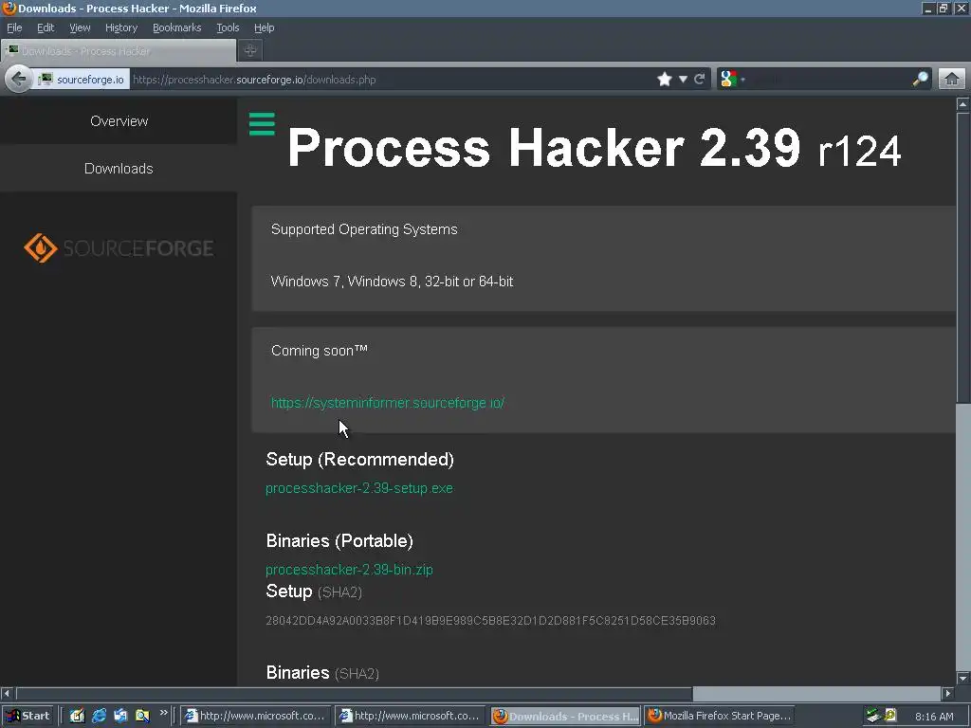Go to Downloads in the sidebar

click(119, 169)
